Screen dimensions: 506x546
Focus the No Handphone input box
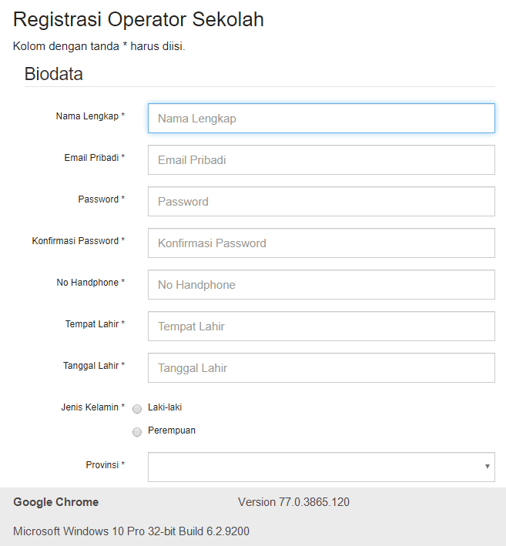tap(321, 284)
